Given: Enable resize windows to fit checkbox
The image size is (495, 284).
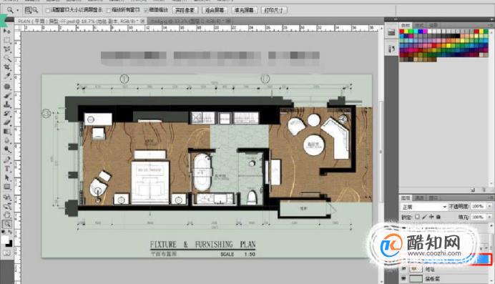Looking at the screenshot, I should tap(48, 11).
